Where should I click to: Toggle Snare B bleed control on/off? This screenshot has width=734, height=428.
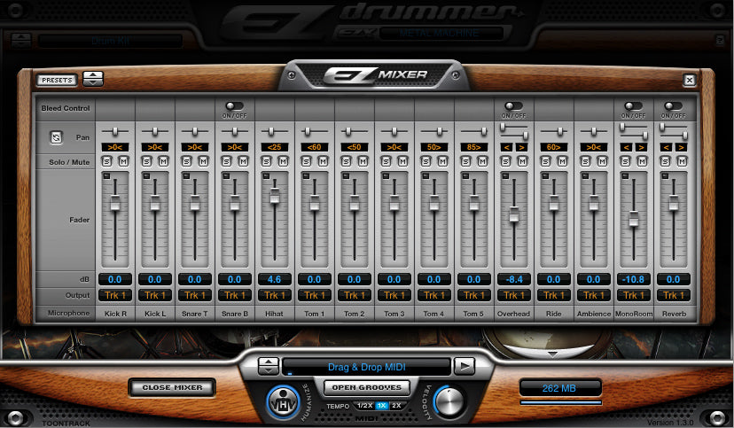tap(234, 106)
